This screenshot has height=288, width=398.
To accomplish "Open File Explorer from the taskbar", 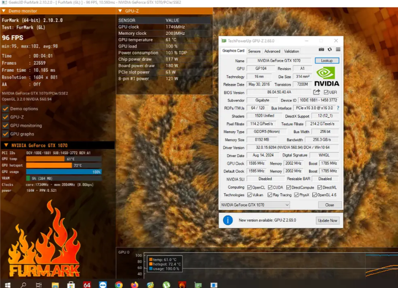I will (x=55, y=285).
